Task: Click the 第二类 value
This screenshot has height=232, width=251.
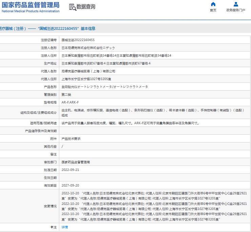Action: (66, 95)
